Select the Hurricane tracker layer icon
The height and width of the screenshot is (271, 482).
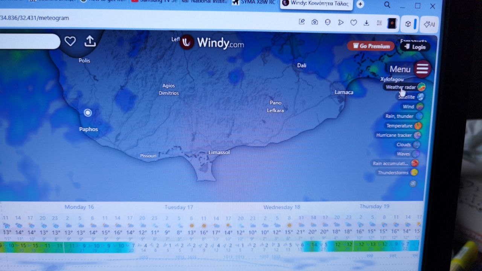point(417,135)
